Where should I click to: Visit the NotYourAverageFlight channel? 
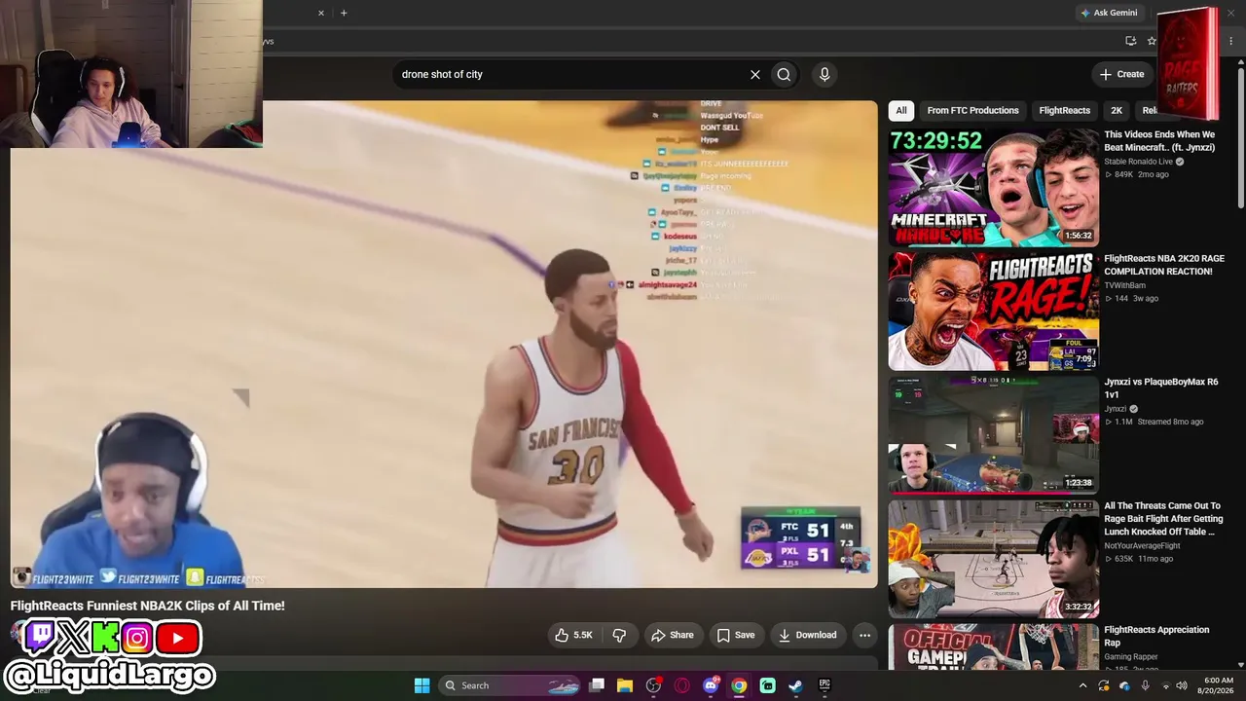pos(1142,546)
